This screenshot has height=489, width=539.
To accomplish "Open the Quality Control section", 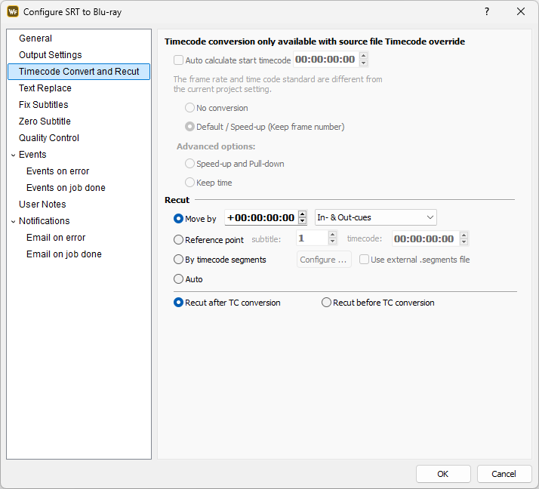I will click(x=49, y=138).
